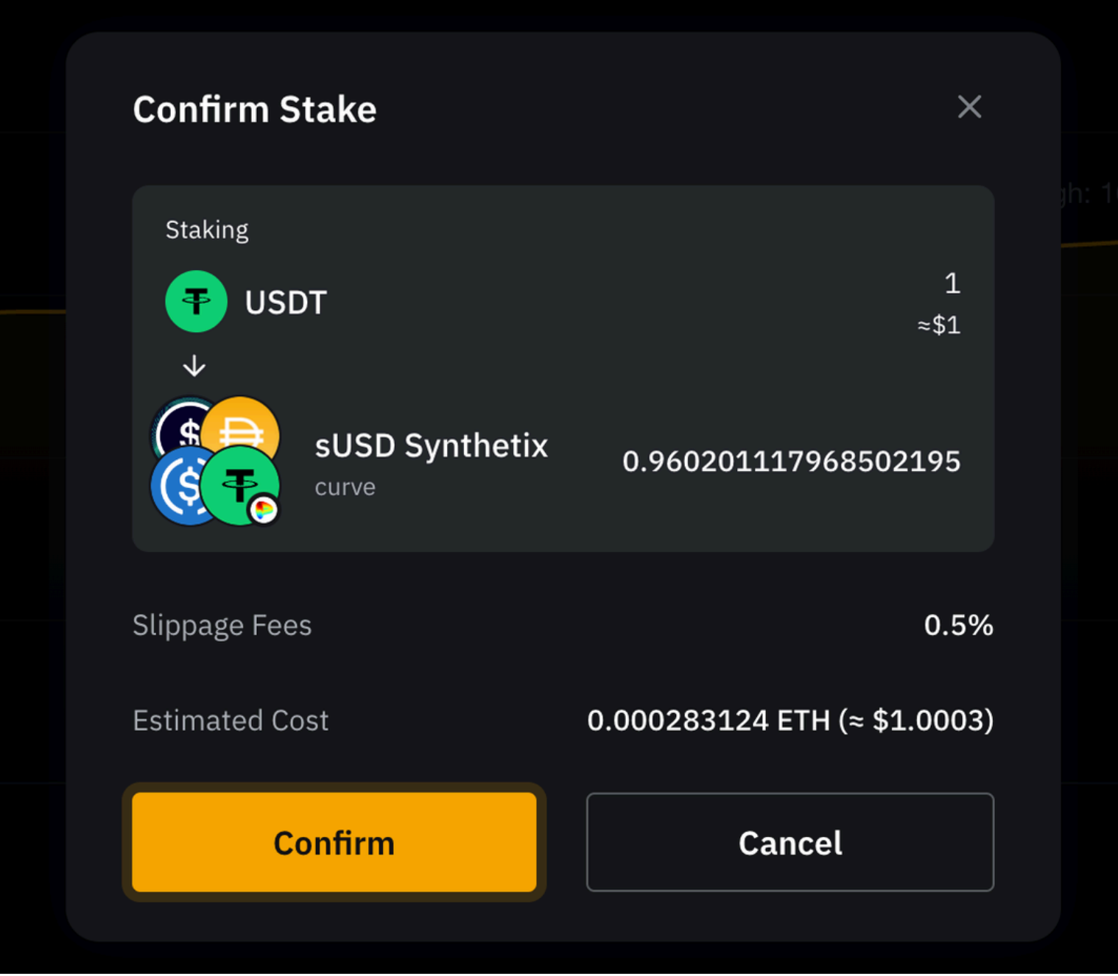
Task: Click the Confirm button
Action: 334,842
